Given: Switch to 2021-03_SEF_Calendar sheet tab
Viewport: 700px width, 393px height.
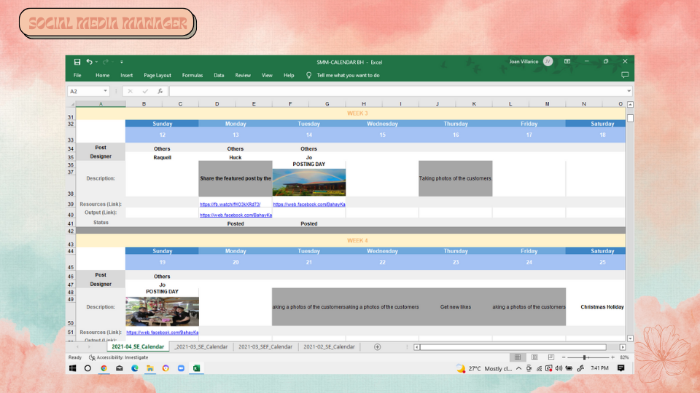Looking at the screenshot, I should point(265,346).
